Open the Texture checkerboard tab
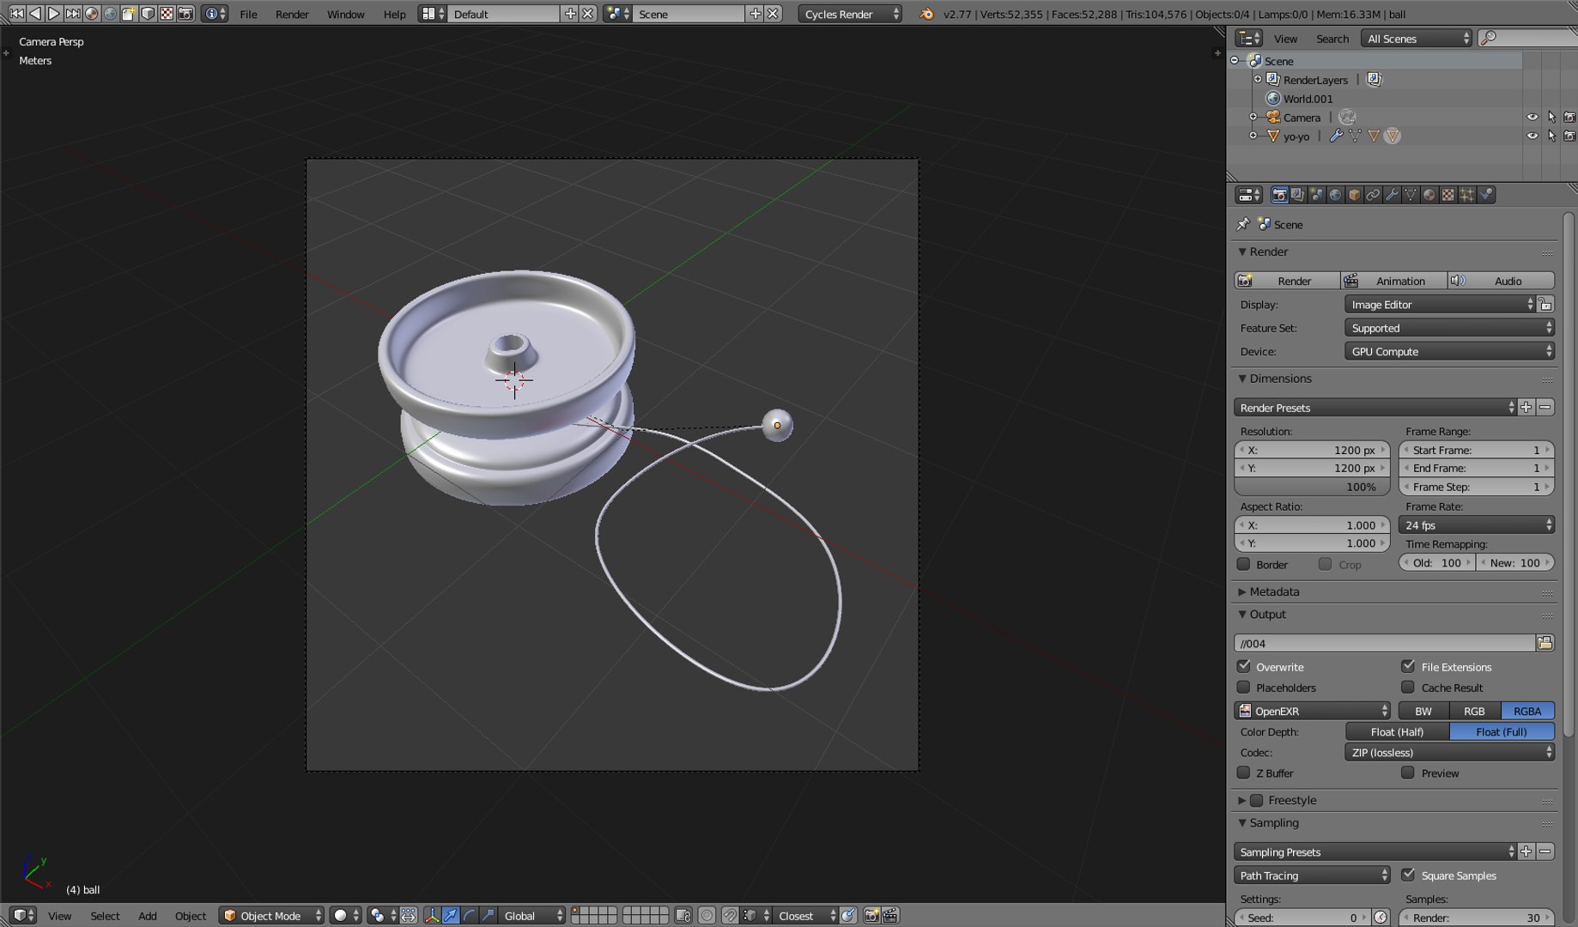The image size is (1578, 927). point(1448,195)
